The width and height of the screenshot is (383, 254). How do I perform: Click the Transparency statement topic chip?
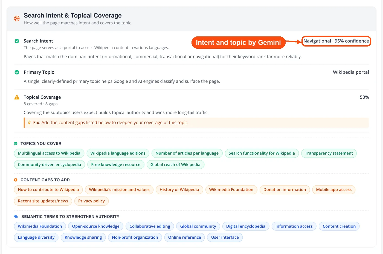coord(329,153)
